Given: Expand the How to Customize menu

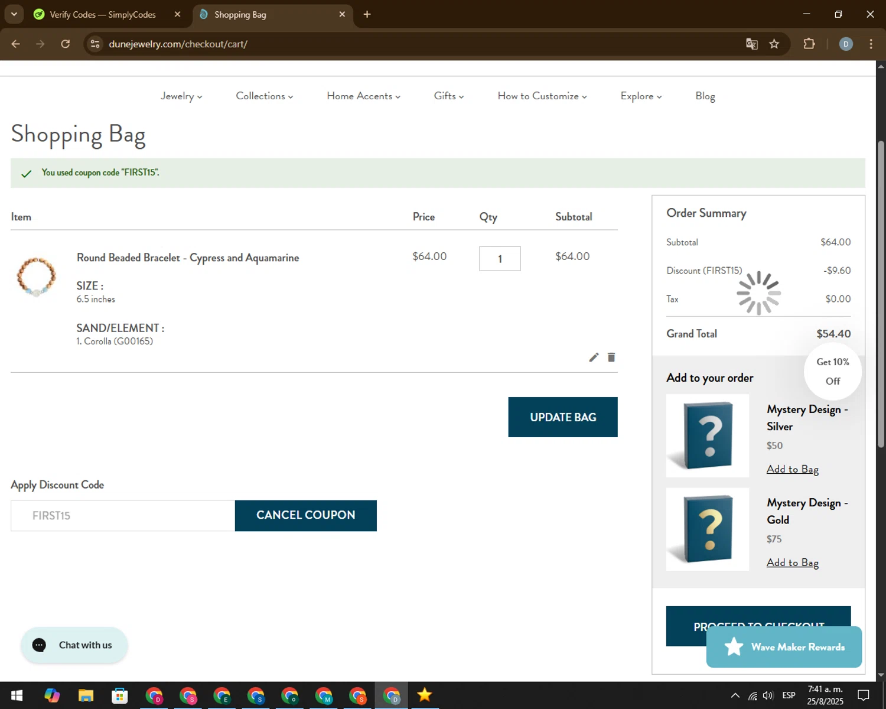Looking at the screenshot, I should tap(542, 96).
